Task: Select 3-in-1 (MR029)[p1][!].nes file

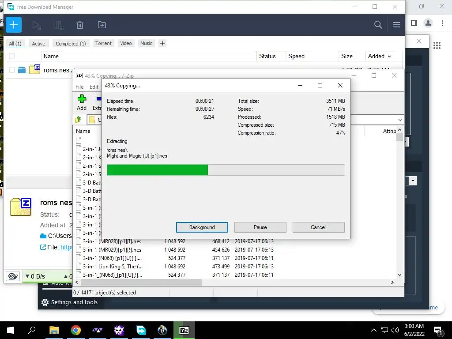Action: point(112,250)
